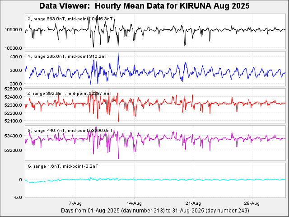Click the 10500.0 axis value on X plot
The image size is (289, 217).
[x=14, y=30]
